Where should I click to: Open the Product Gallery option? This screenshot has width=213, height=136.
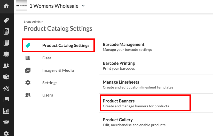(x=118, y=120)
